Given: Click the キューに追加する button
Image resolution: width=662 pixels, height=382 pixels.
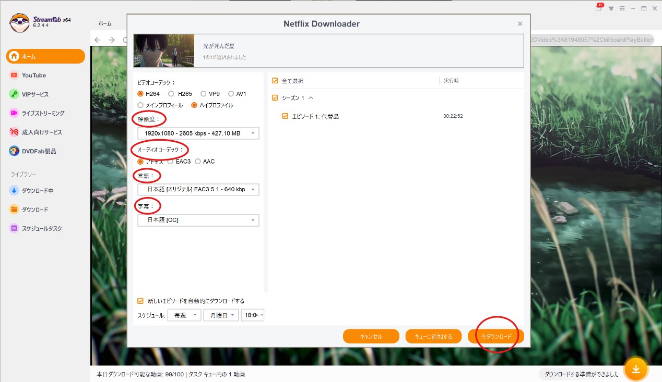Looking at the screenshot, I should pyautogui.click(x=433, y=337).
